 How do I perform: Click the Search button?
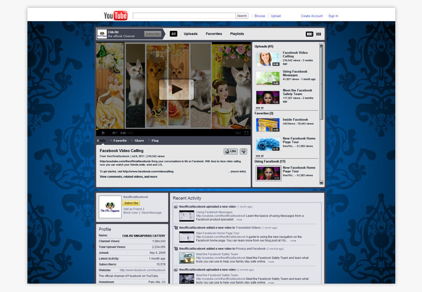242,16
